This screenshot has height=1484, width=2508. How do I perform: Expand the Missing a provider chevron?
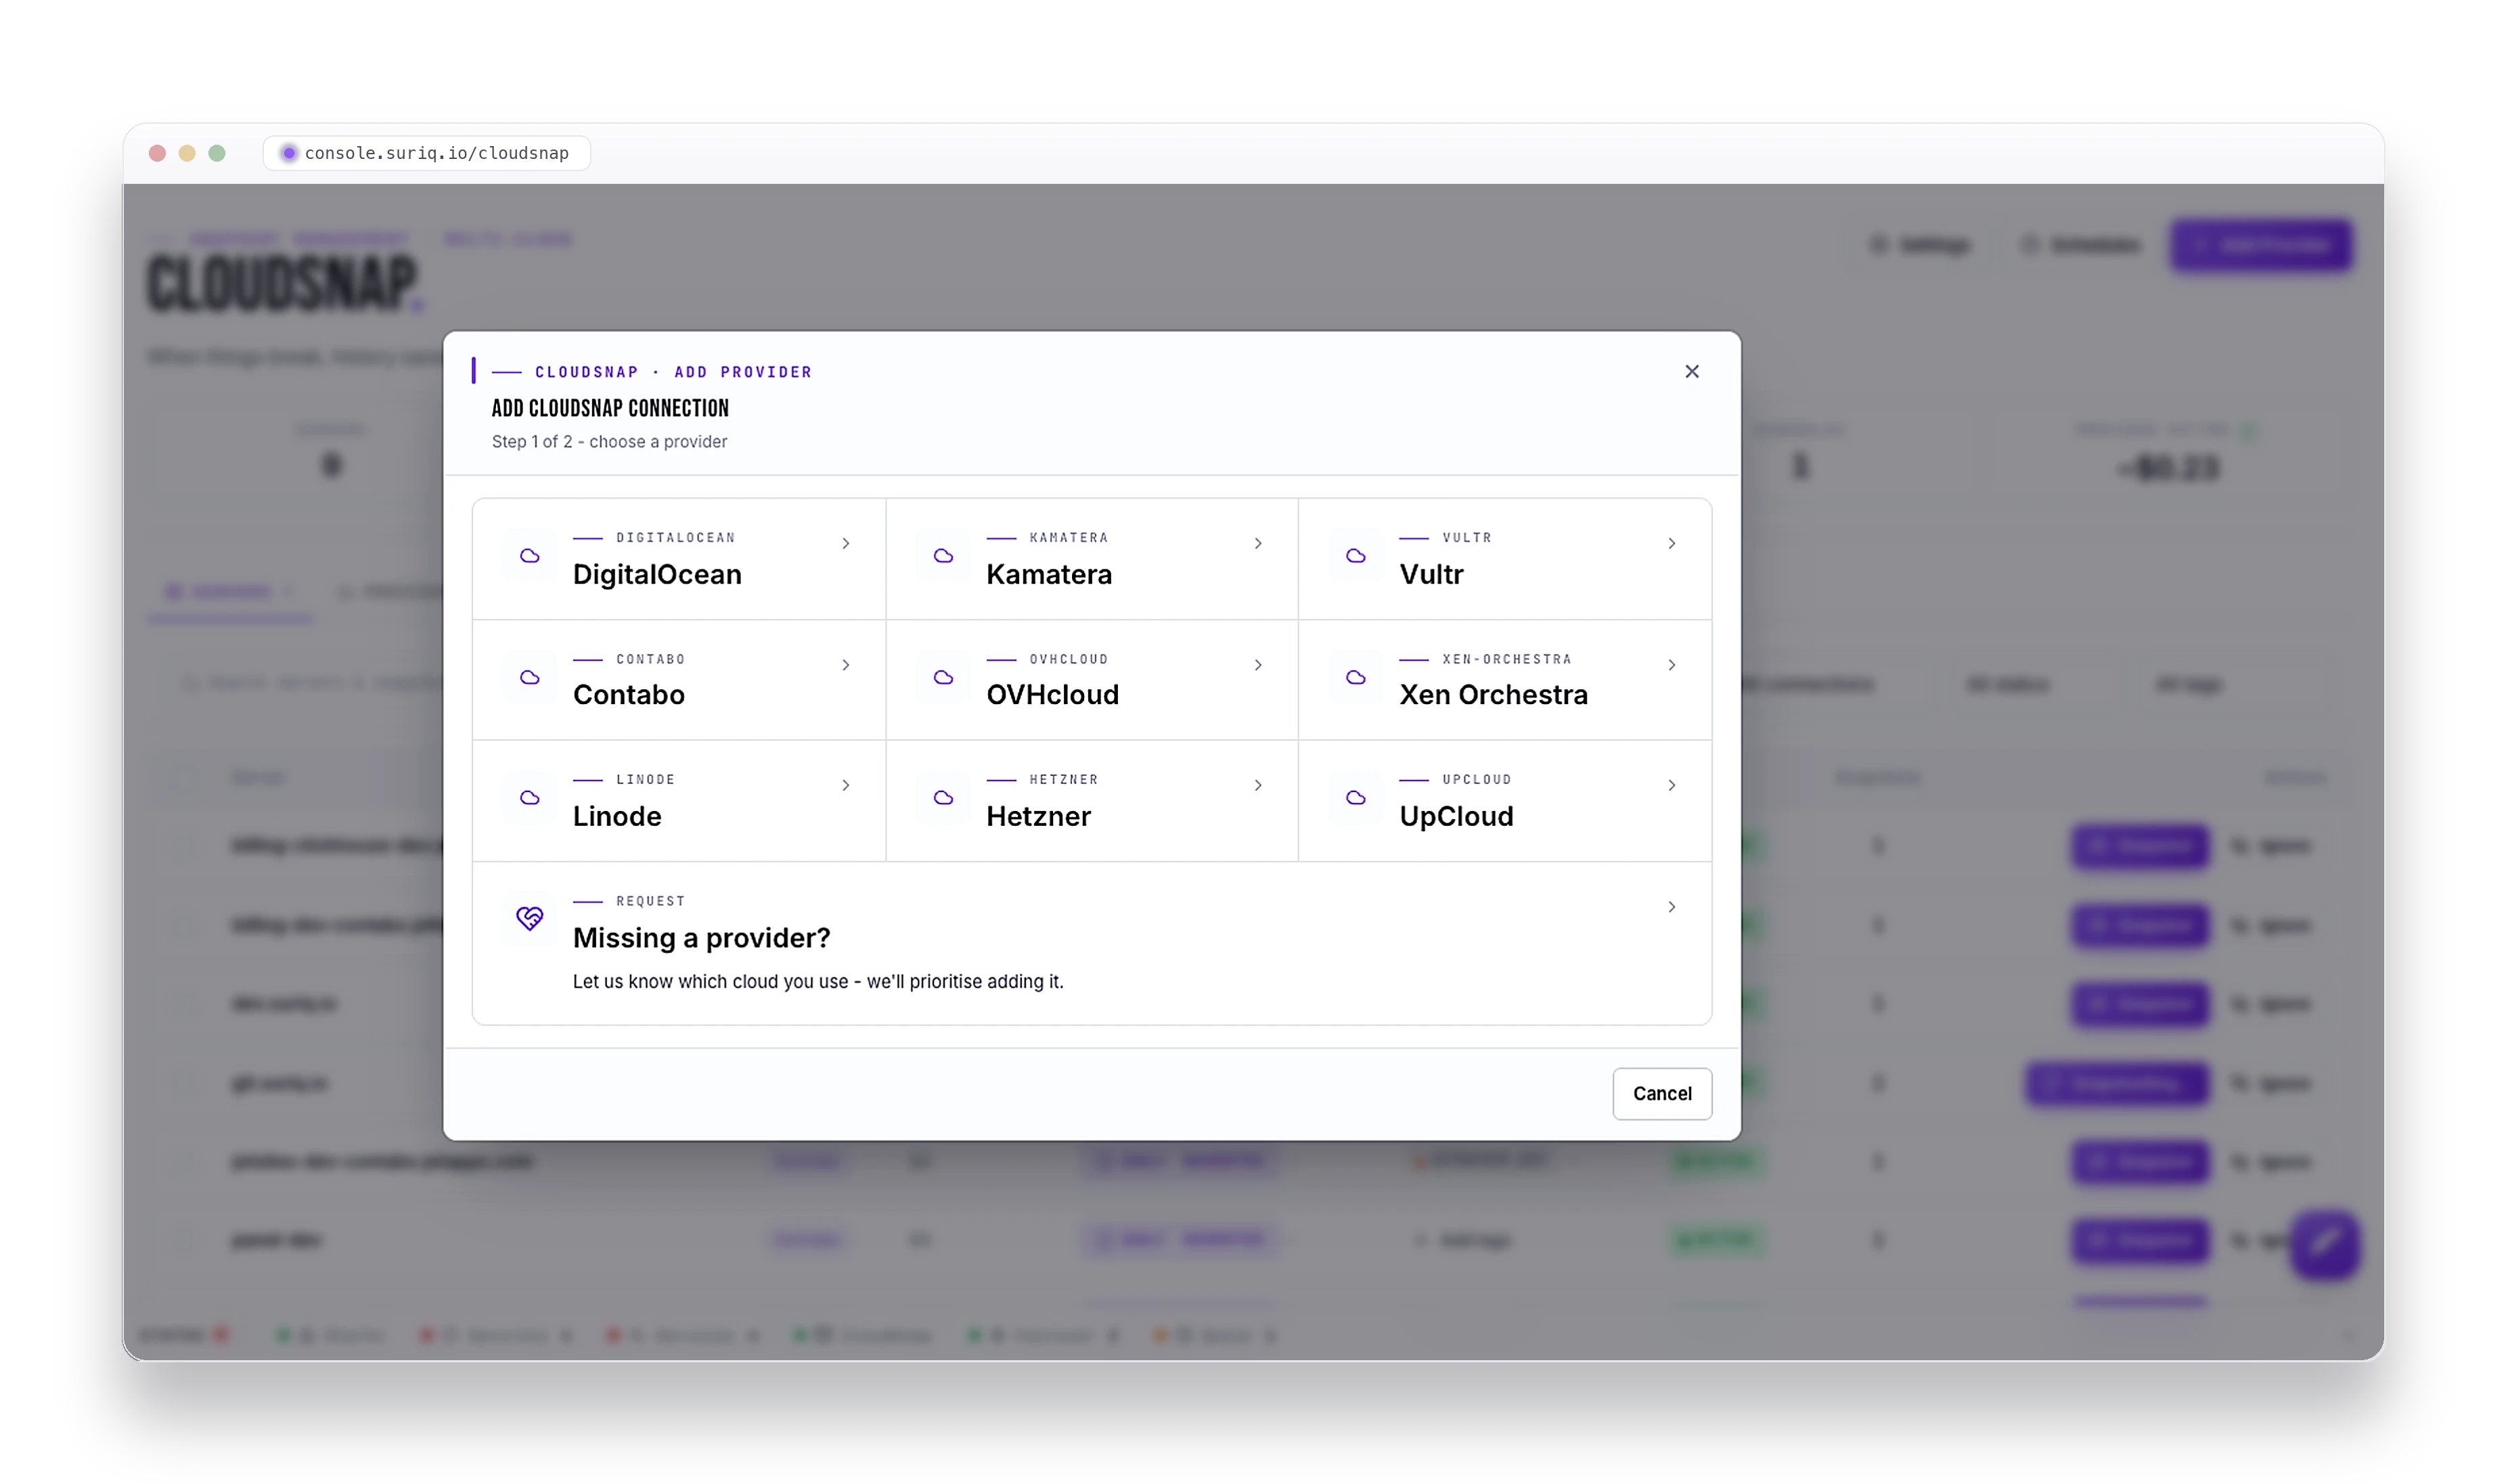click(x=1672, y=907)
